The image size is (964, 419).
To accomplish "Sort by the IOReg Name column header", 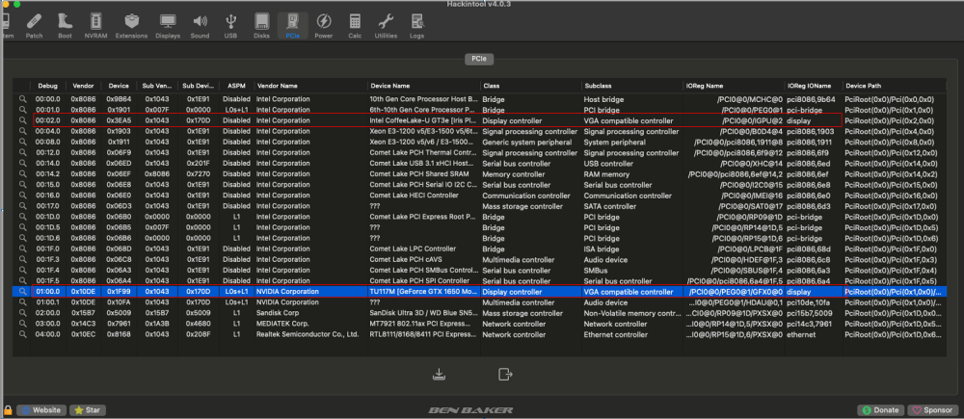I will [733, 86].
